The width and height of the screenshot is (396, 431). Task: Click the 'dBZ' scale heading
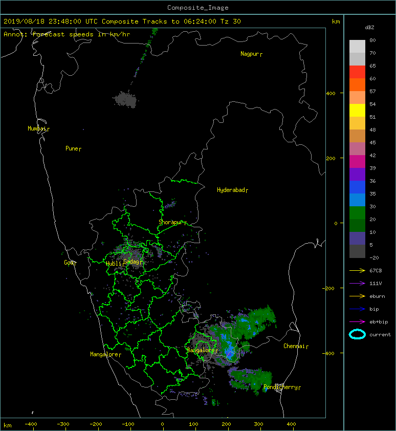[x=369, y=28]
